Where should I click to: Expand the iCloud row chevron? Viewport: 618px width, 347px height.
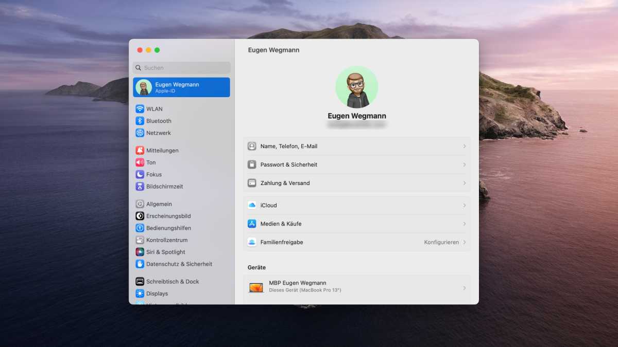click(x=464, y=205)
